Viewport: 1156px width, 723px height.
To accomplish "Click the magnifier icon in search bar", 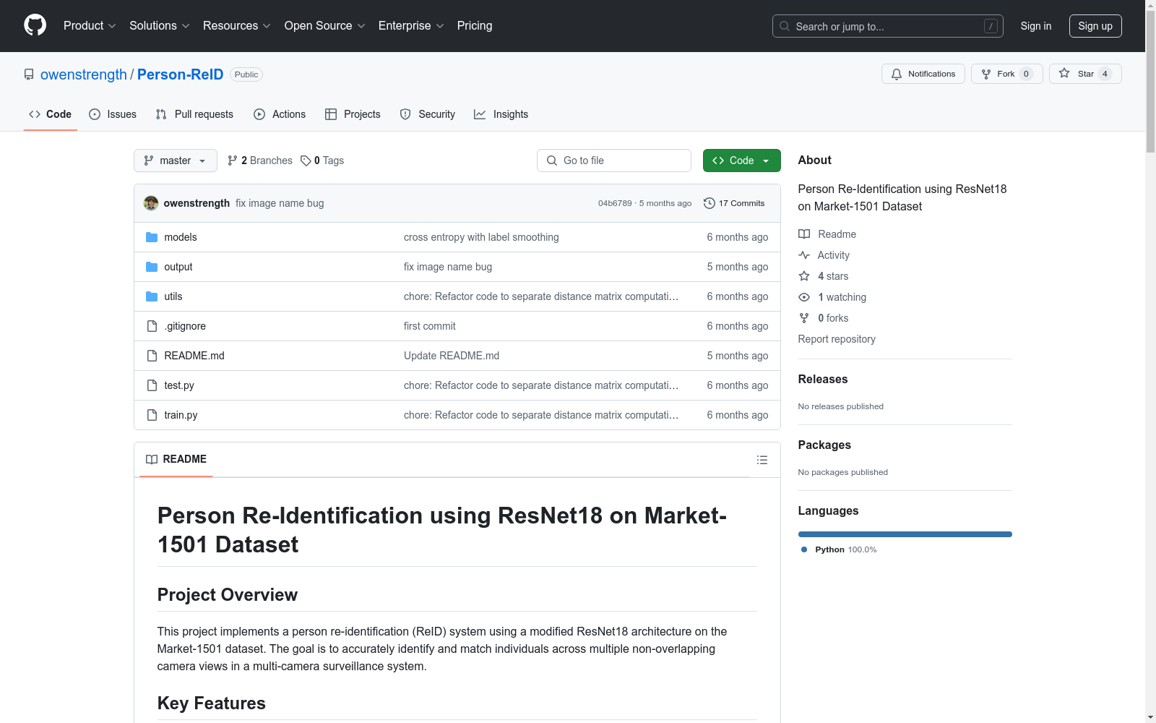I will [x=785, y=26].
